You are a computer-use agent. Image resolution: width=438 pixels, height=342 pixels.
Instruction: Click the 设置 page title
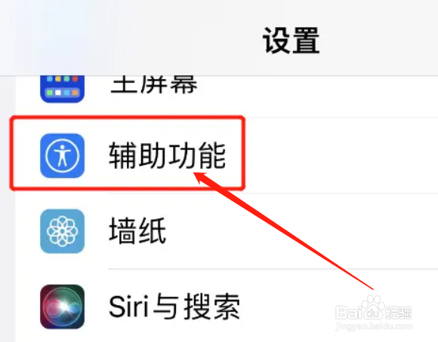pyautogui.click(x=291, y=41)
